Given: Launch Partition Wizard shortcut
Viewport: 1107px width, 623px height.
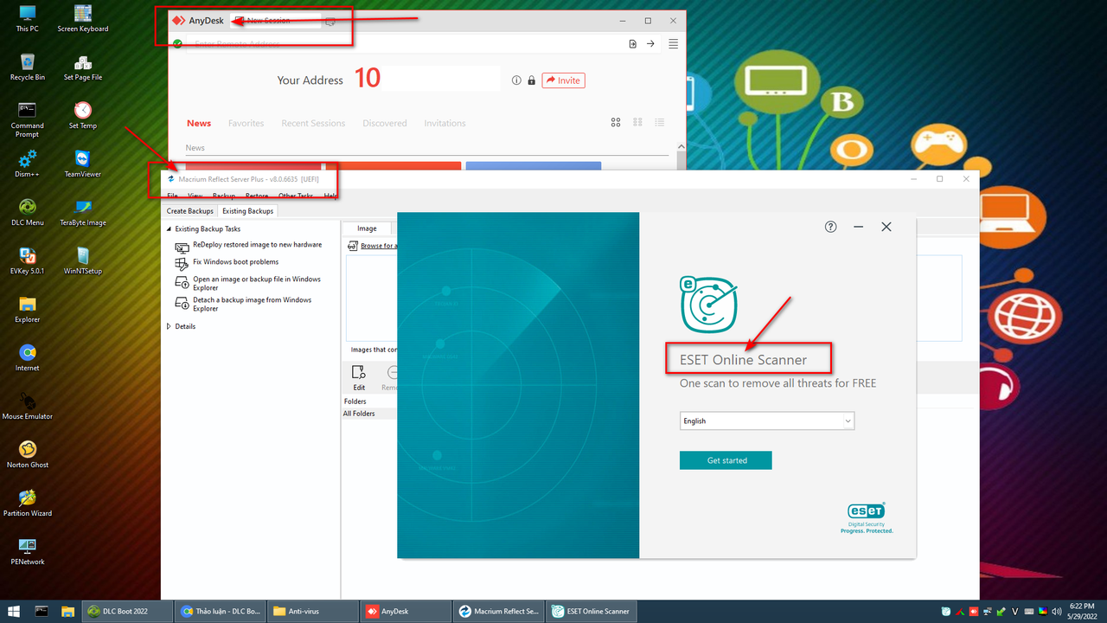Looking at the screenshot, I should click(x=28, y=503).
